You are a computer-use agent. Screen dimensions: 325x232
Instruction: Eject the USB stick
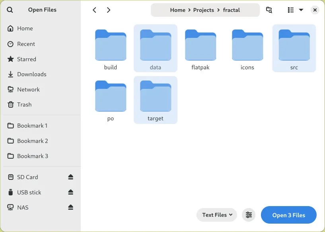71,192
